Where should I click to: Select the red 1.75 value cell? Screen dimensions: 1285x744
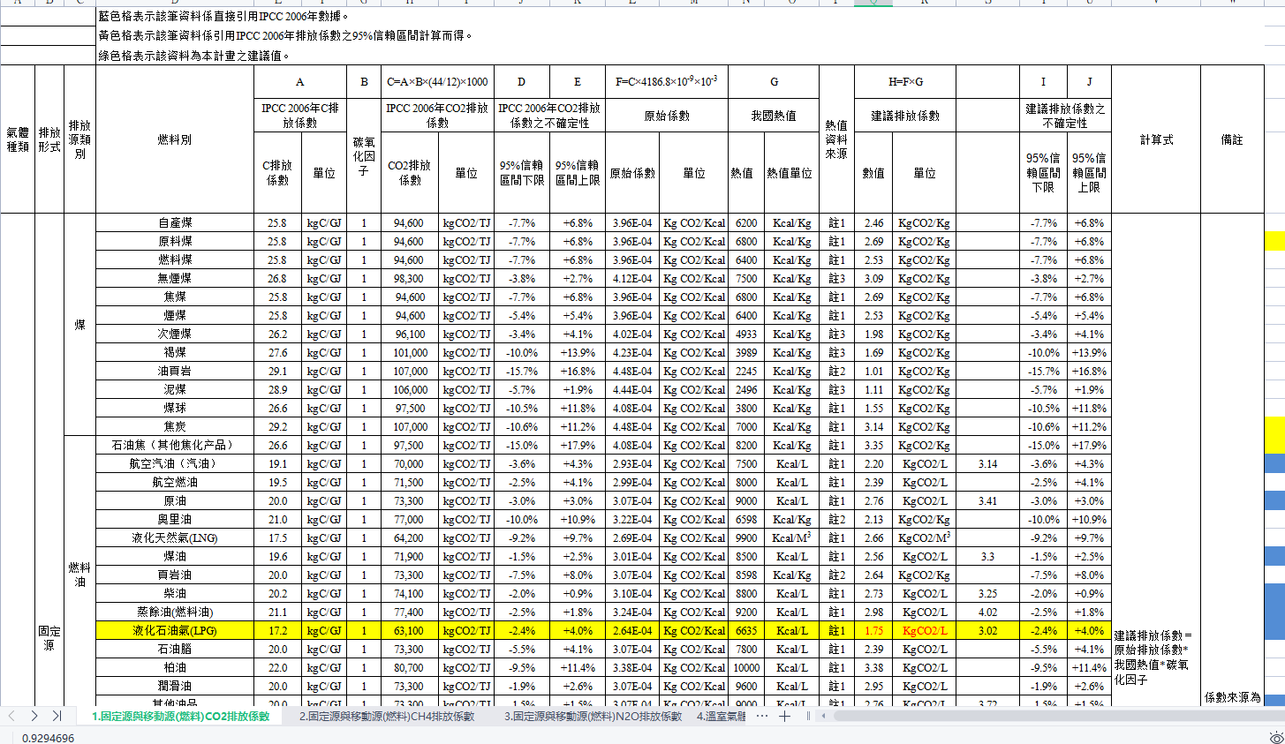tap(873, 629)
